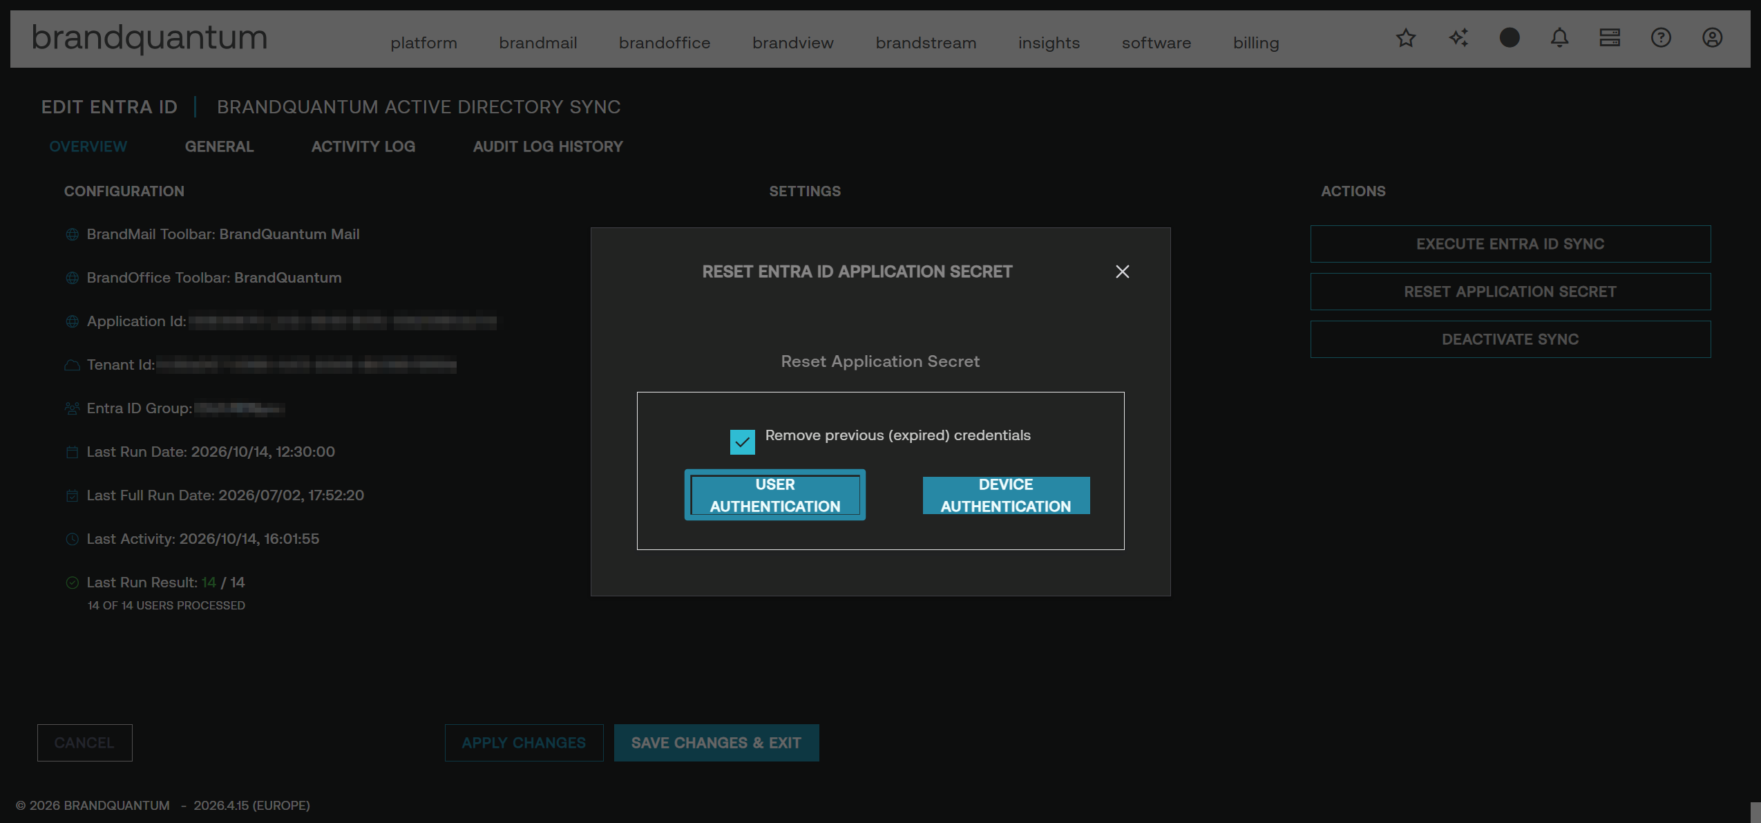Open the billing menu
The height and width of the screenshot is (823, 1761).
(1255, 43)
